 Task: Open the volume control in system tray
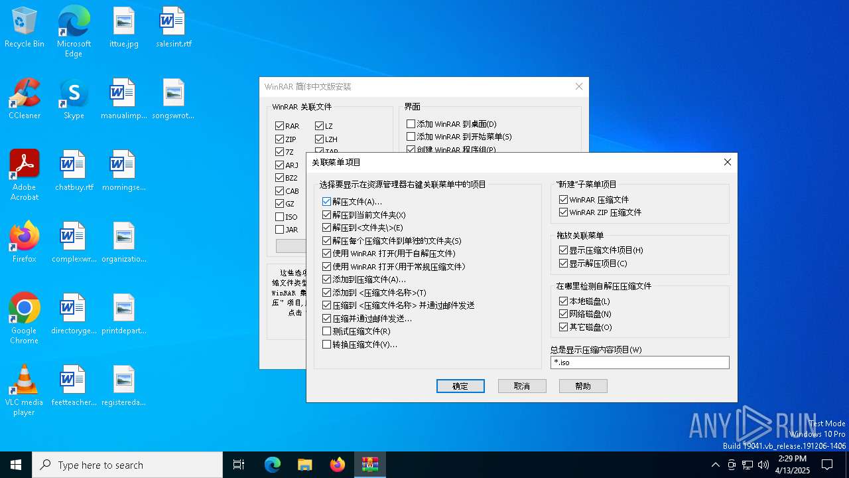click(x=763, y=465)
